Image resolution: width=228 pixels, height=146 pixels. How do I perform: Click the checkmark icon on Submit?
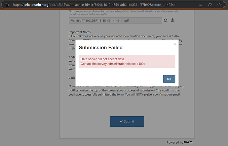coord(121,122)
